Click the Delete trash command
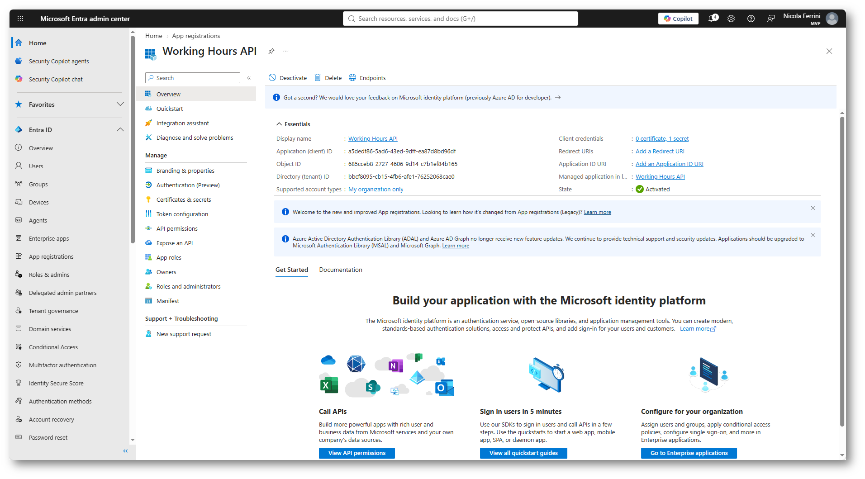Screen dimensions: 865x479 328,78
